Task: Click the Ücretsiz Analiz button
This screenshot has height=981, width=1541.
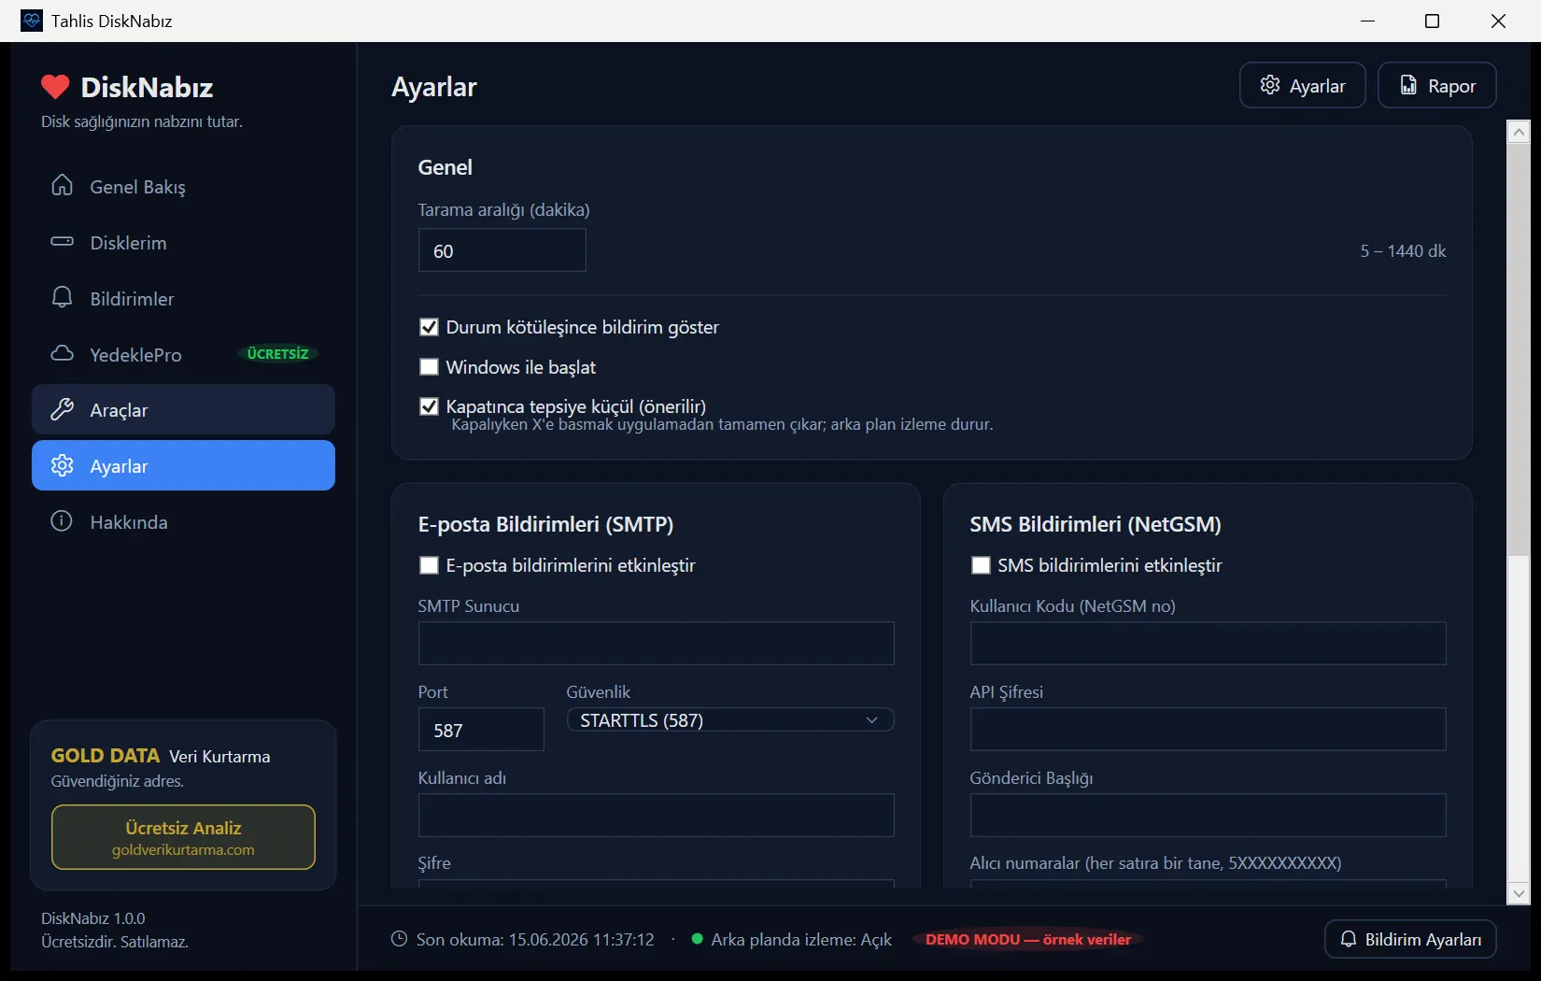Action: (183, 837)
